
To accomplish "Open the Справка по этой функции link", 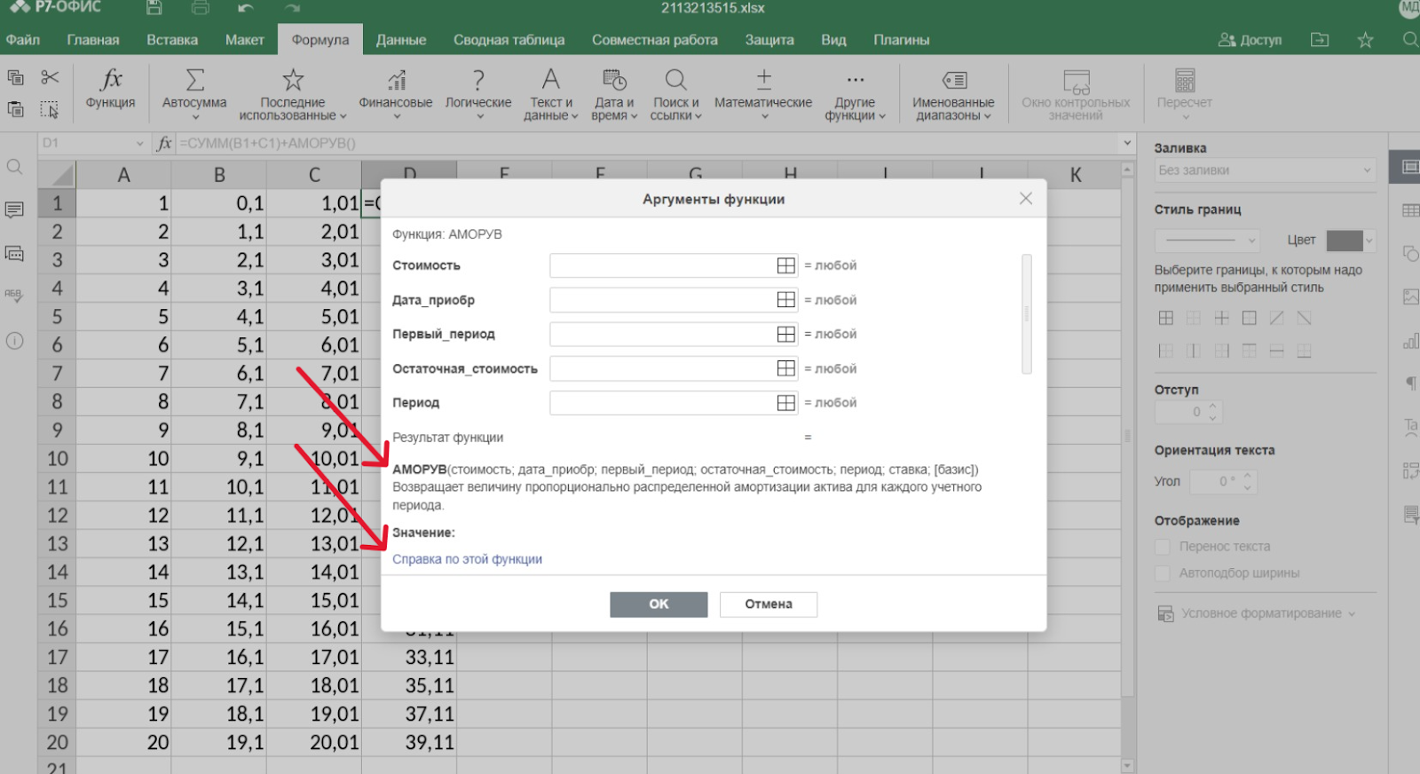I will 467,559.
